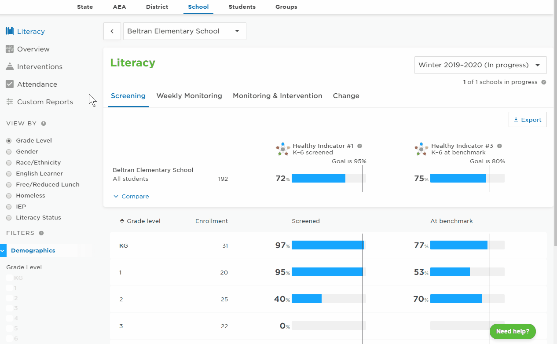Open Custom Reports sliders icon
The image size is (557, 344).
point(10,102)
